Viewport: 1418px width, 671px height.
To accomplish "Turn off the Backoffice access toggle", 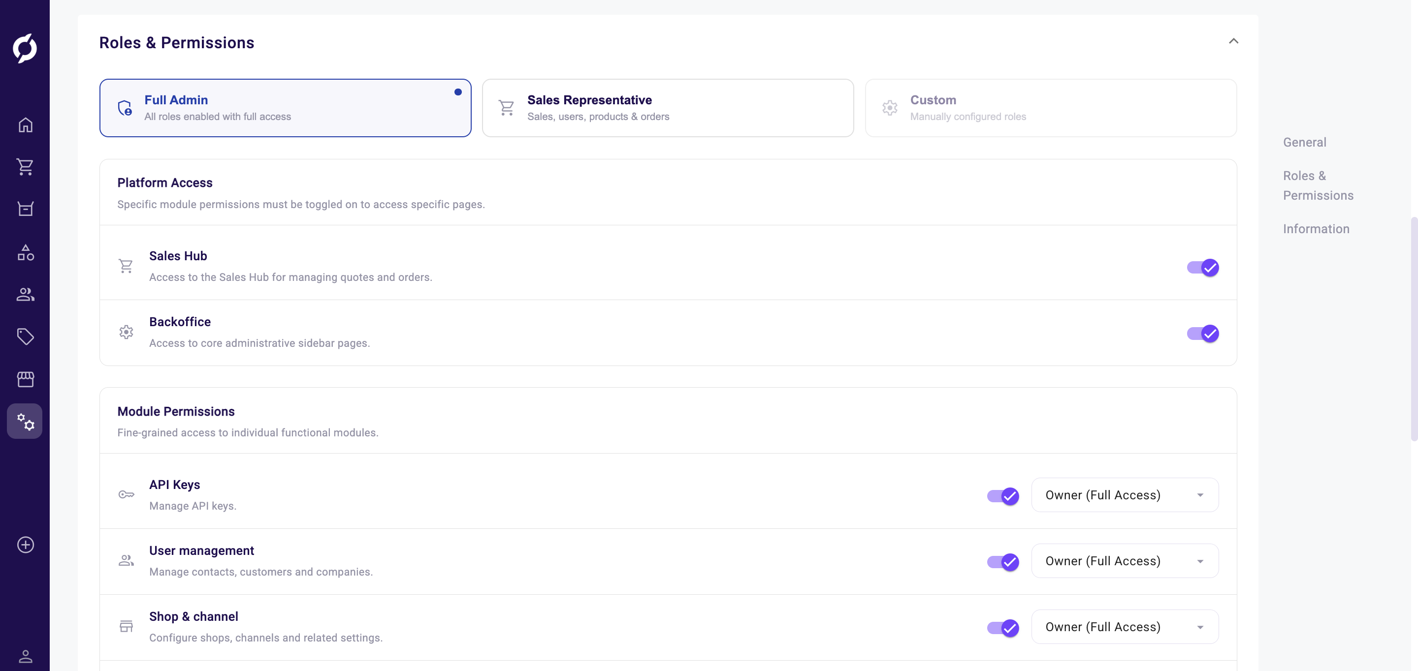I will coord(1202,334).
